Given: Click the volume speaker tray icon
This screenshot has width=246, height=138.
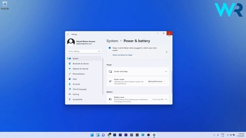Looking at the screenshot, I should [x=231, y=135].
